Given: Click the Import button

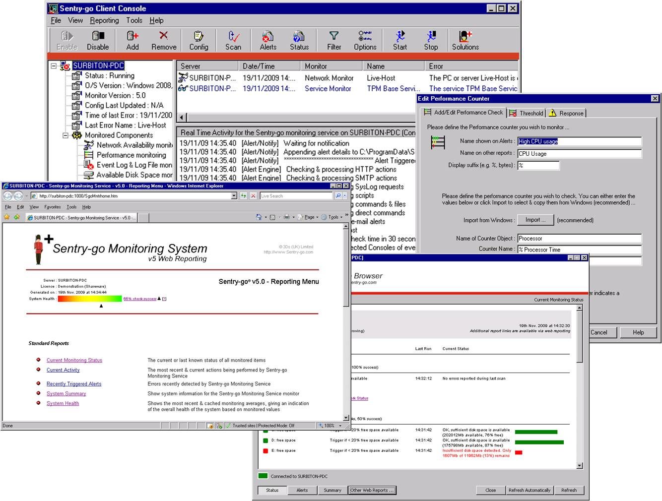Looking at the screenshot, I should pyautogui.click(x=535, y=220).
